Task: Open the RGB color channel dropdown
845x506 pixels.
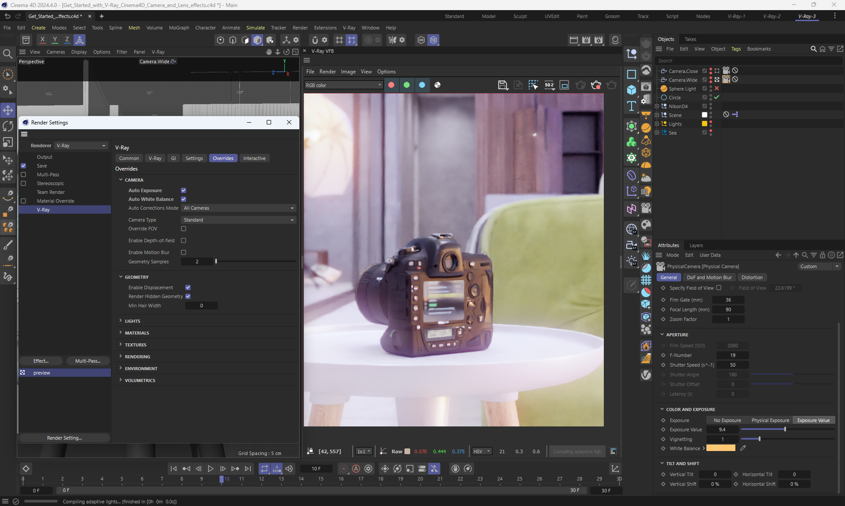Action: pos(343,85)
